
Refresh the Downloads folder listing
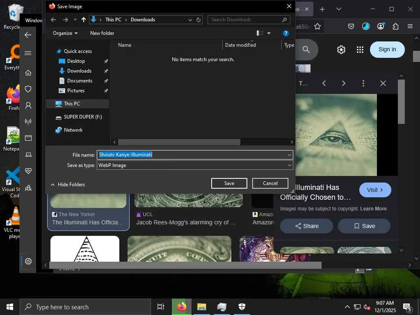199,20
